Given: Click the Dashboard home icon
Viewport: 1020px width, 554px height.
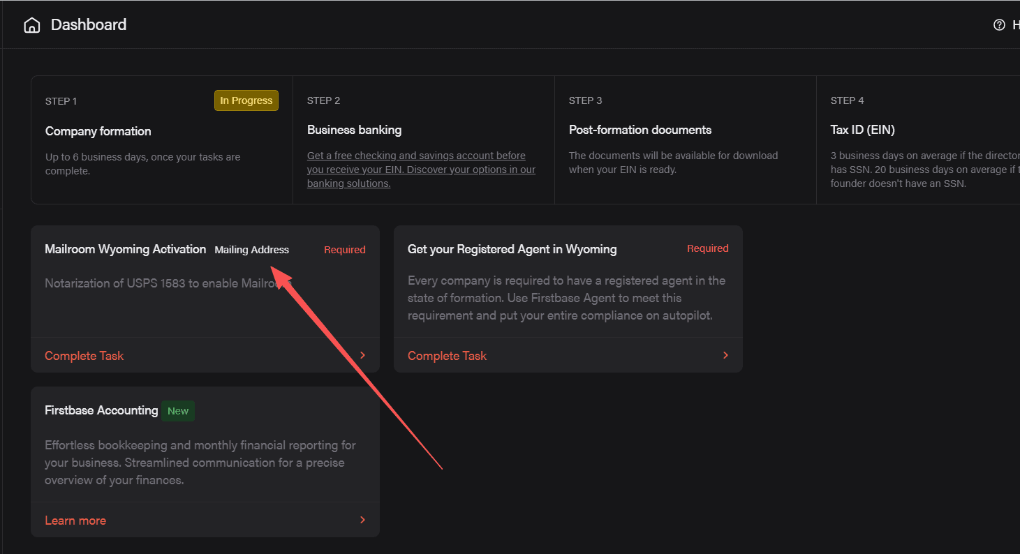Looking at the screenshot, I should 31,26.
